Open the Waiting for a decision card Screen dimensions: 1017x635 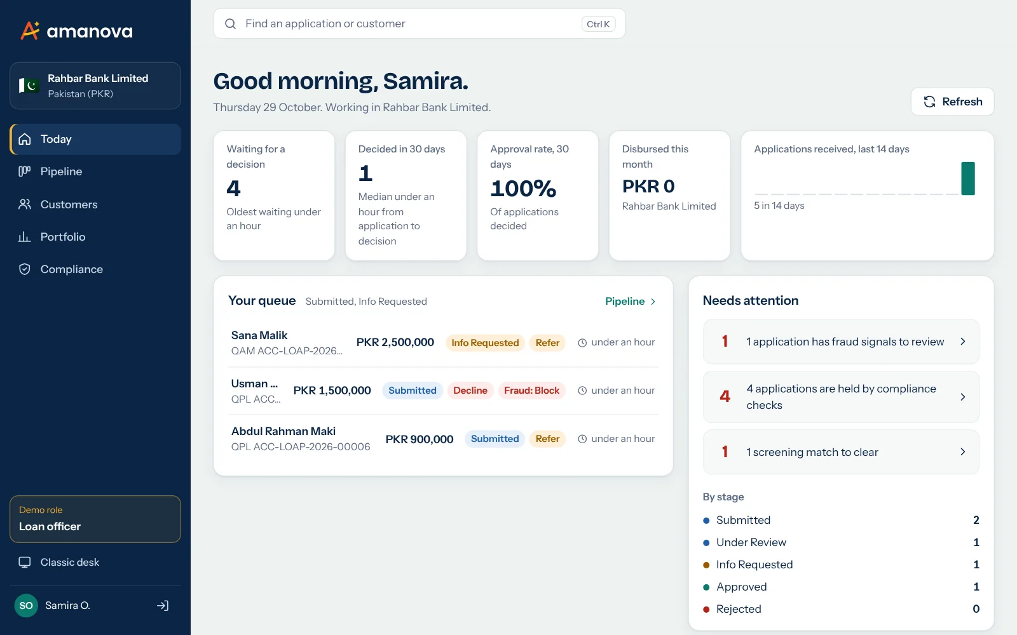click(x=274, y=196)
